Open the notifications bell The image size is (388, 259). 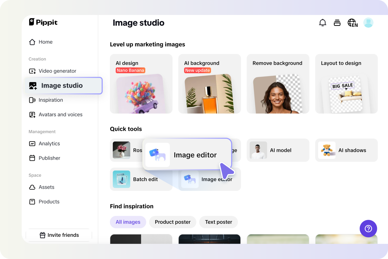[322, 23]
